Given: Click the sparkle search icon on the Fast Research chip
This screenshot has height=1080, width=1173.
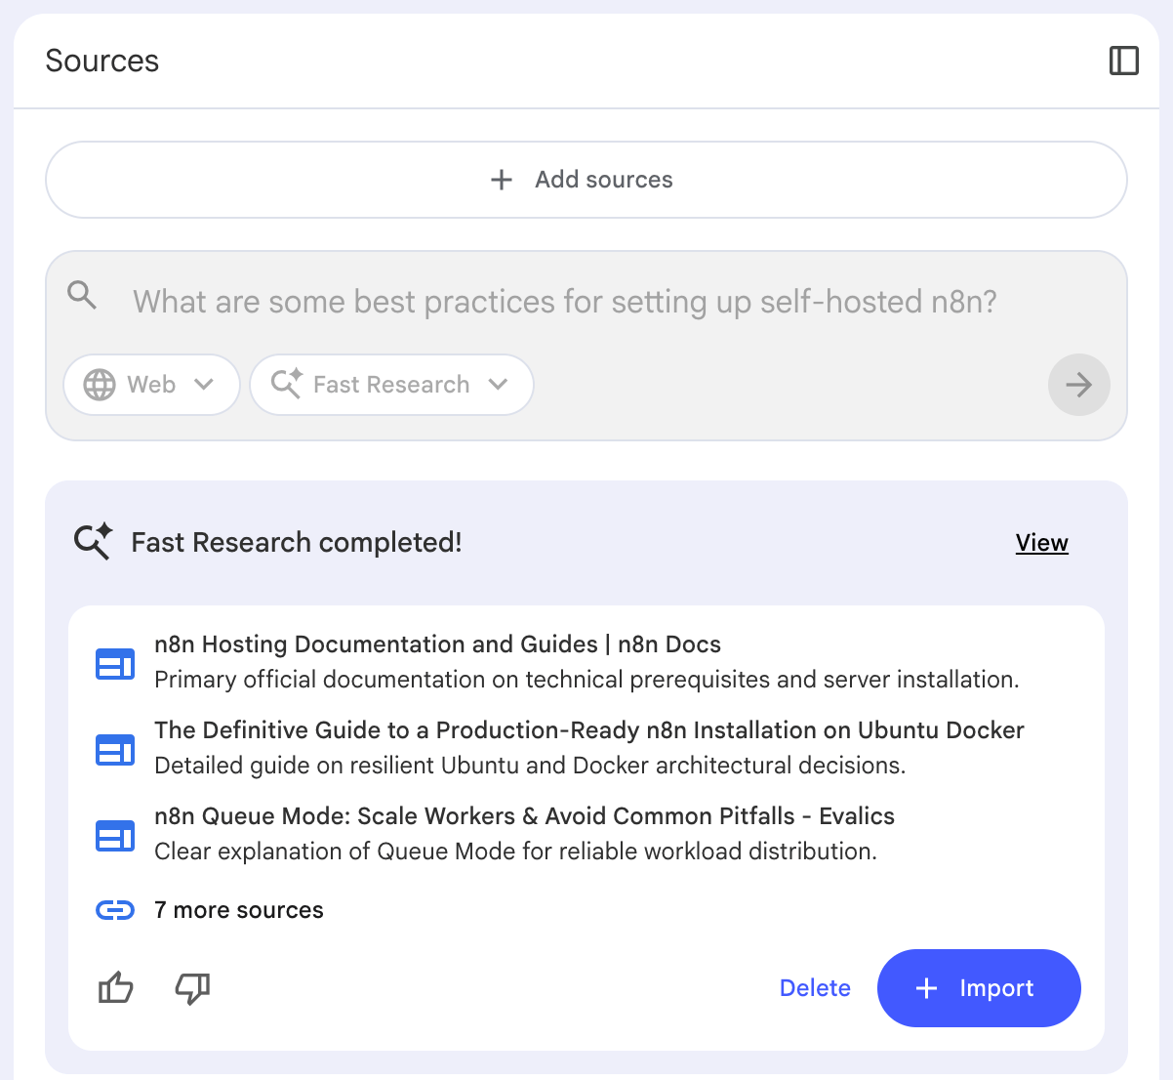Looking at the screenshot, I should pyautogui.click(x=287, y=384).
